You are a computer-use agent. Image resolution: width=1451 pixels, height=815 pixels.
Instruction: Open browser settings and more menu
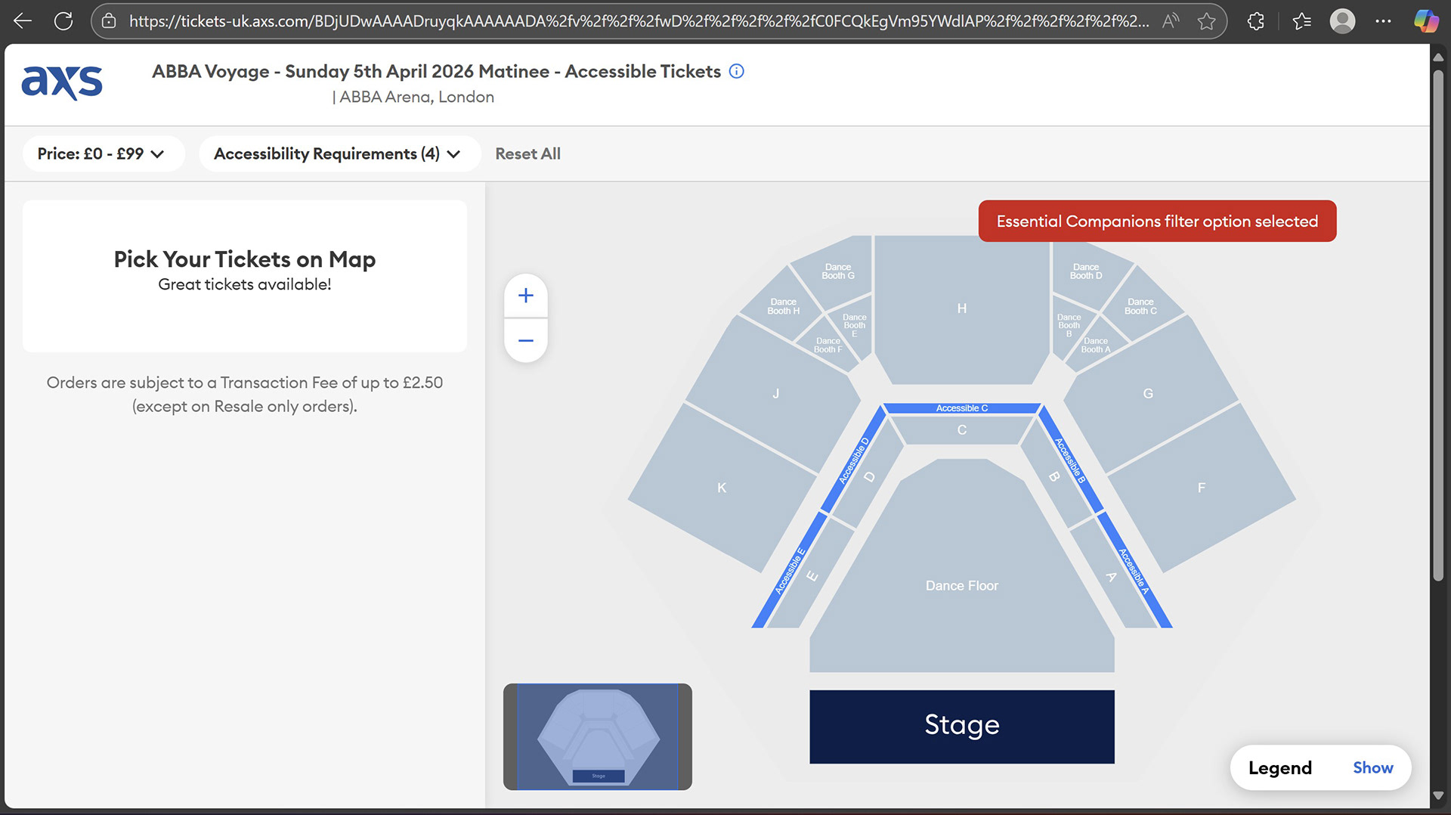coord(1383,21)
